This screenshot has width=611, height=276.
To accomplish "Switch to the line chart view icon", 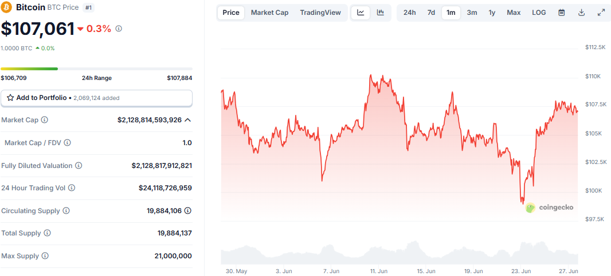I will tap(361, 13).
